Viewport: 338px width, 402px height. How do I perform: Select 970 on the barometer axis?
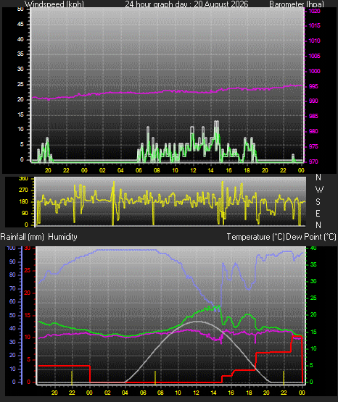click(313, 162)
